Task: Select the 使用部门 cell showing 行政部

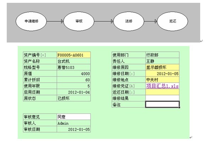Action: [163, 55]
